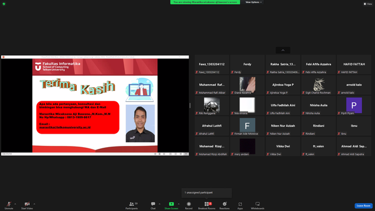Open the View Options dropdown

pyautogui.click(x=254, y=2)
